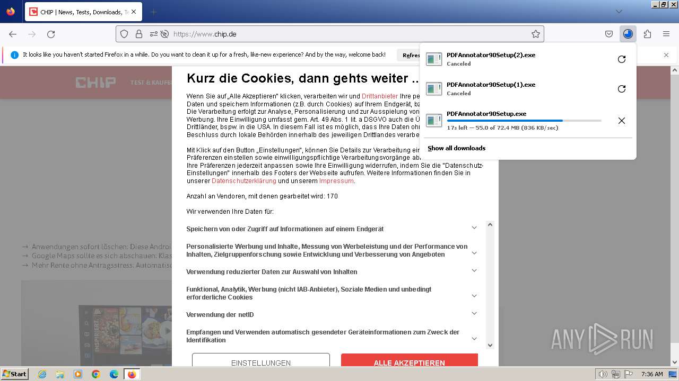Open the Firefox hamburger menu
679x381 pixels.
(666, 34)
